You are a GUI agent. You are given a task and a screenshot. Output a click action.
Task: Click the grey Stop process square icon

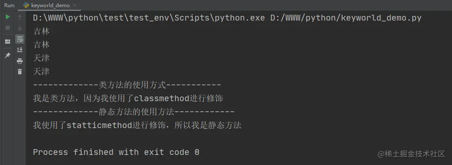pos(8,28)
